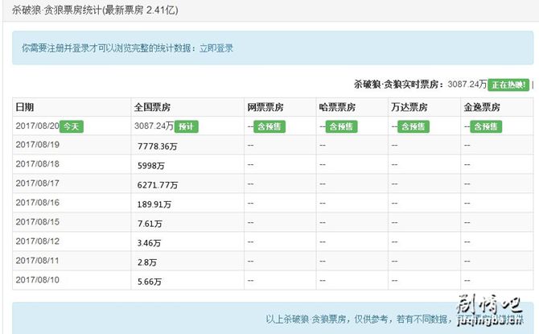
Task: Click the 6271.77万 box office value
Action: click(x=158, y=185)
